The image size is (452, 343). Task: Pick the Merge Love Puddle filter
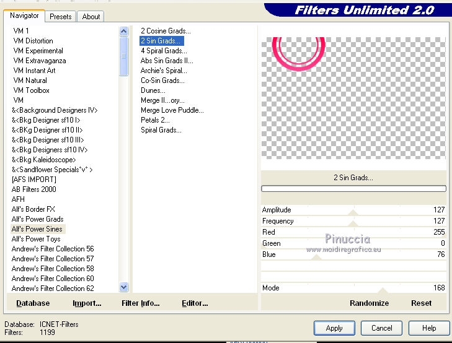(x=172, y=110)
